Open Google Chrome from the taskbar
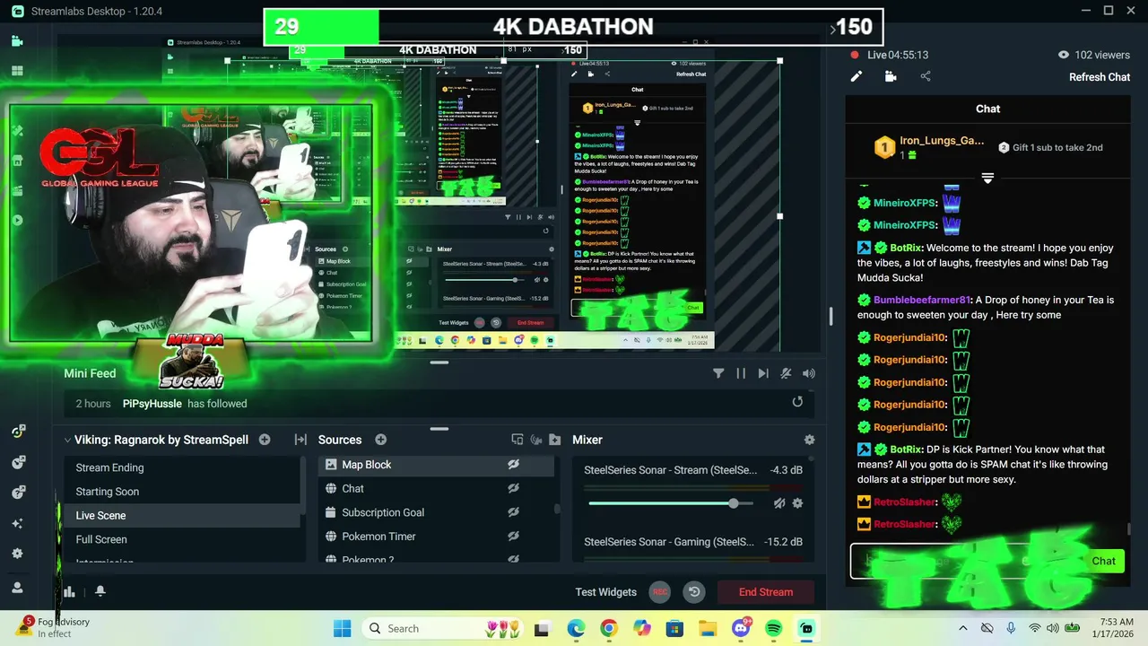 608,628
